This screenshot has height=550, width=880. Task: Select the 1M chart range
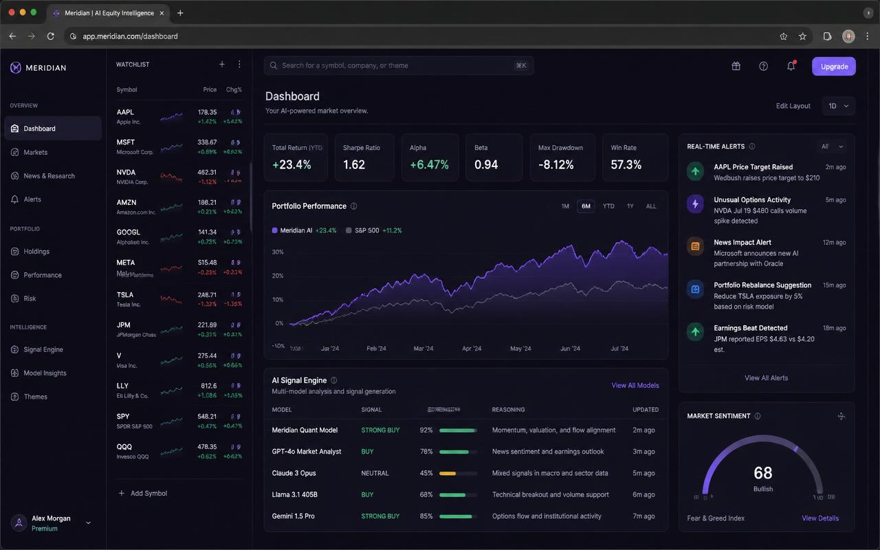click(565, 206)
